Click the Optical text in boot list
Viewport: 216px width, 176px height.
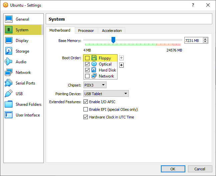(x=105, y=64)
